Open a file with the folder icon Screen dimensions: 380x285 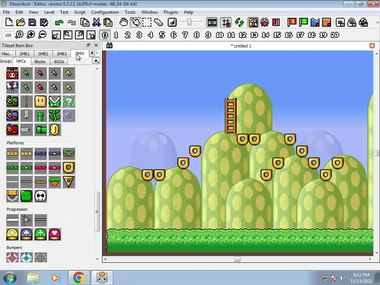click(x=21, y=22)
